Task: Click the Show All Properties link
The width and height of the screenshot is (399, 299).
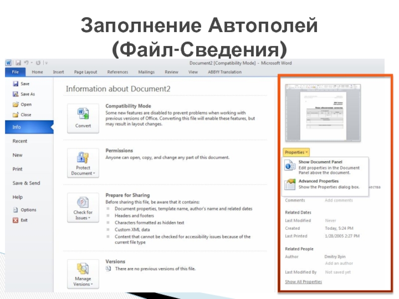Action: pos(303,282)
